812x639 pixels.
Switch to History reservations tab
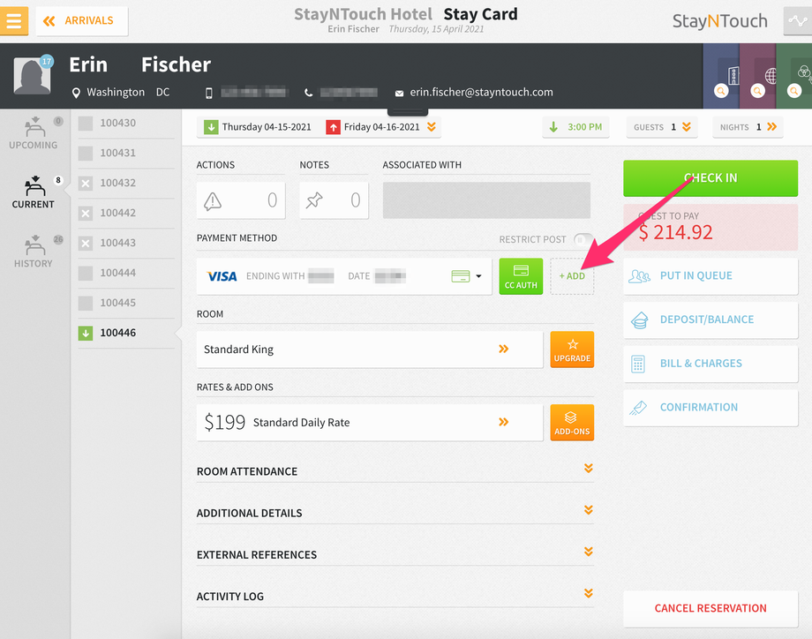point(34,252)
